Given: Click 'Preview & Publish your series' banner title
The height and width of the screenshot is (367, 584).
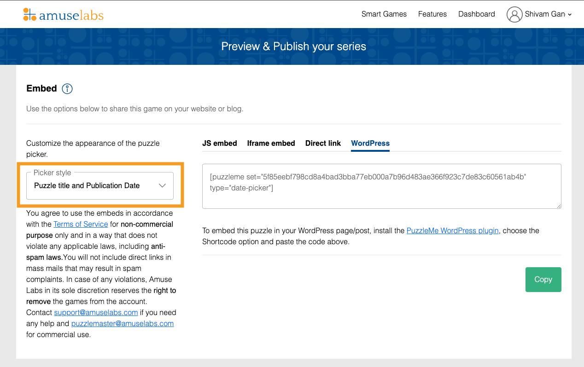Looking at the screenshot, I should pyautogui.click(x=294, y=46).
